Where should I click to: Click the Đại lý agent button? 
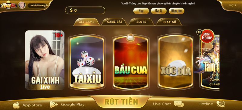(x=159, y=11)
